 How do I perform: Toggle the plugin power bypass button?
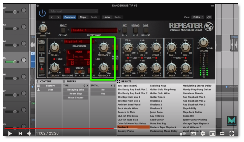[x=42, y=13]
